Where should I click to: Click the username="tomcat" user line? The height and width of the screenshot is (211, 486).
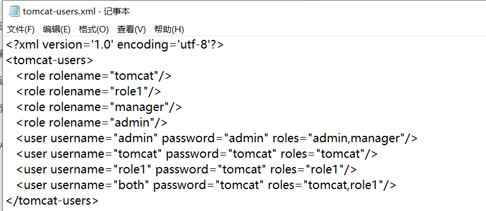[197, 154]
